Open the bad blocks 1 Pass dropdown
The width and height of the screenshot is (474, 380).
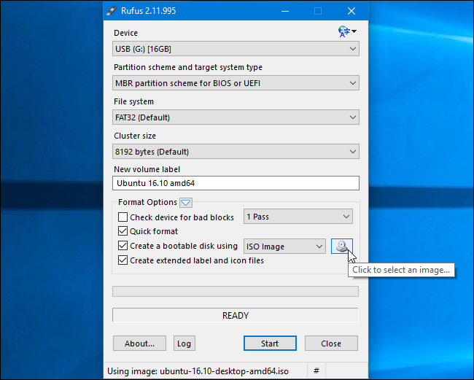[298, 217]
